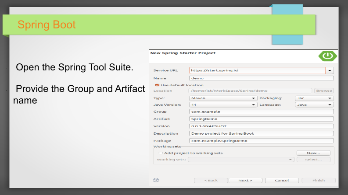This screenshot has width=348, height=195.
Task: Click the Back button
Action: (x=211, y=181)
